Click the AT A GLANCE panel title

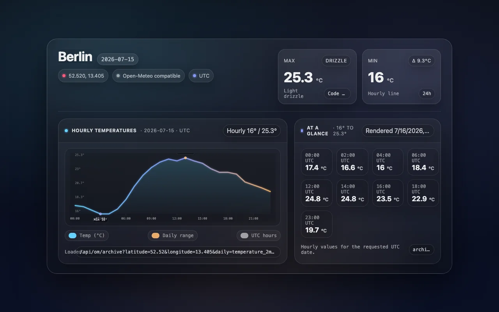317,131
